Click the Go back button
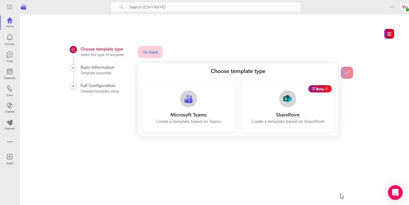The width and height of the screenshot is (409, 205). (x=150, y=52)
